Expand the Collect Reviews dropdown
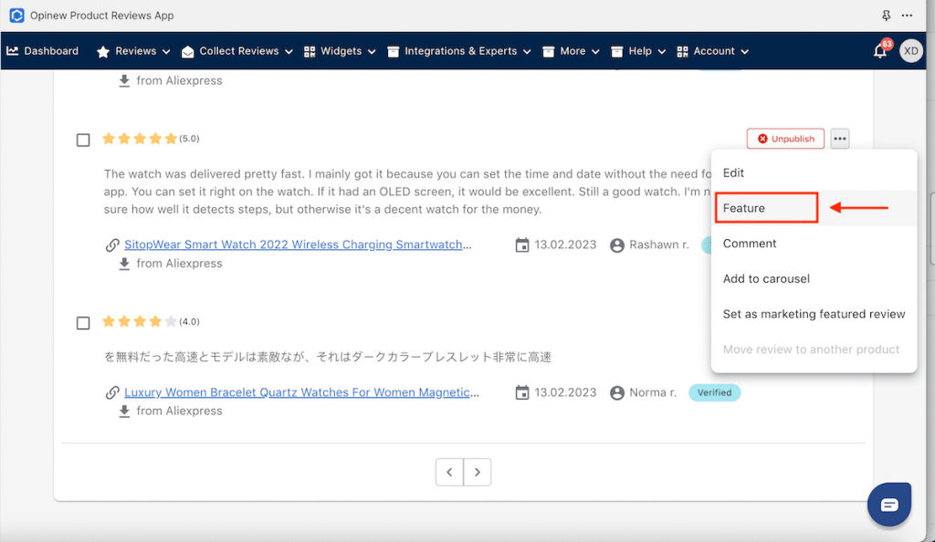Image resolution: width=935 pixels, height=542 pixels. click(x=236, y=51)
